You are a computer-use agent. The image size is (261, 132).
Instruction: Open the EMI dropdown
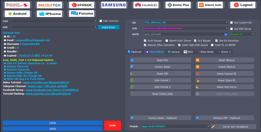point(186,28)
